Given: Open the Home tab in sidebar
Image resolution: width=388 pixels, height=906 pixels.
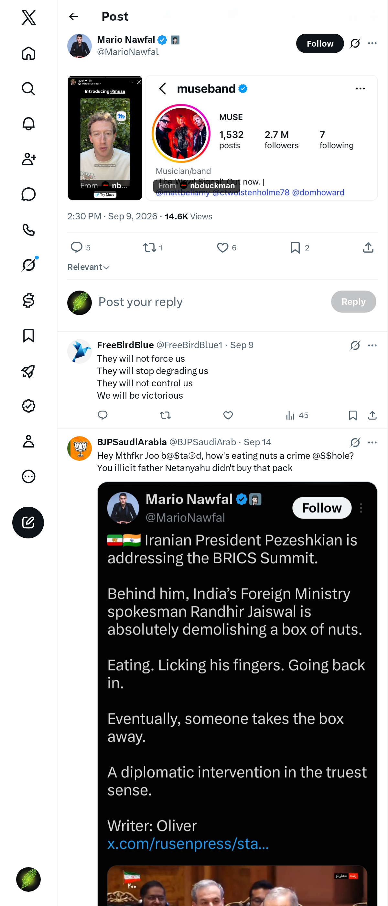Looking at the screenshot, I should tap(28, 53).
